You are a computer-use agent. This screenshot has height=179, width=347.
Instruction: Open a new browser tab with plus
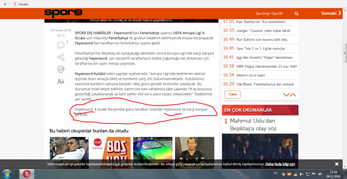5,4
